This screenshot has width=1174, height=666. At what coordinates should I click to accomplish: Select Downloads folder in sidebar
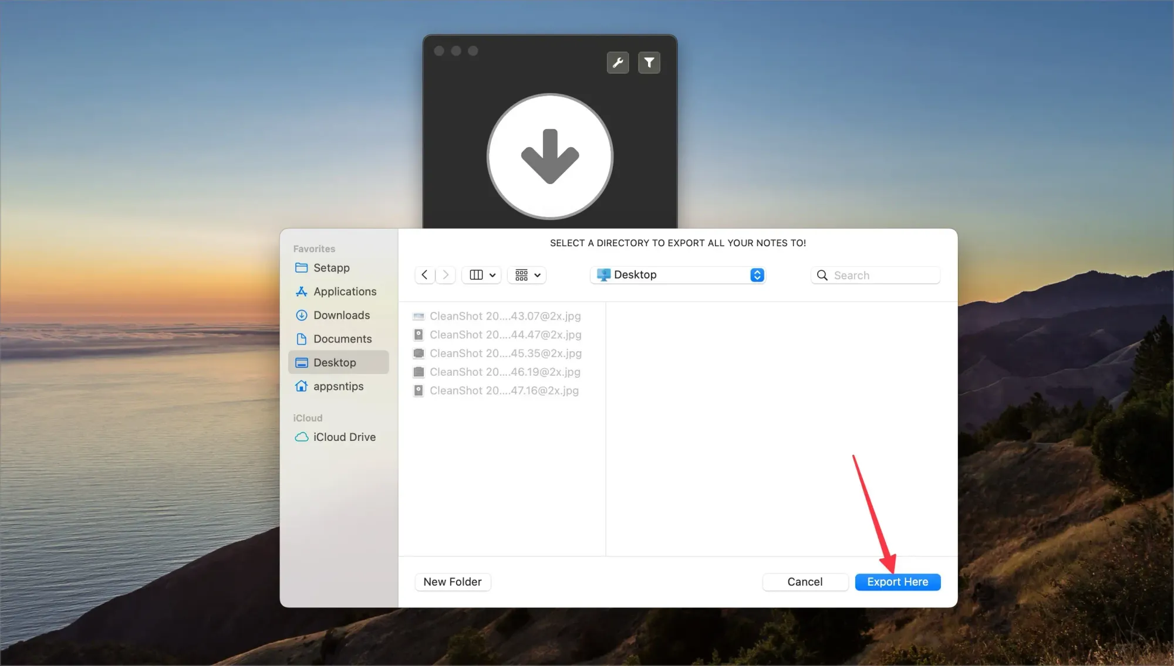[341, 315]
